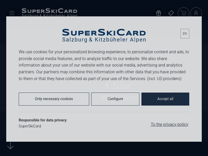208x156 pixels.
Task: Click the SuperSkiCard data privacy text
Action: [x=30, y=126]
